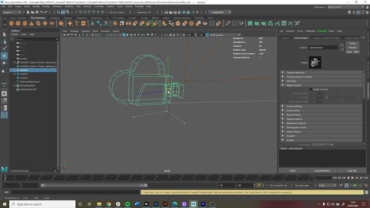Viewport: 370px width, 208px height.
Task: Enable the Depth Of Field checkbox
Action: pyautogui.click(x=311, y=90)
